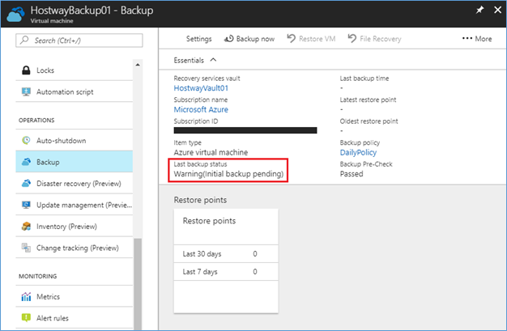Click the Settings toolbar button
This screenshot has height=331, width=507.
(x=199, y=39)
